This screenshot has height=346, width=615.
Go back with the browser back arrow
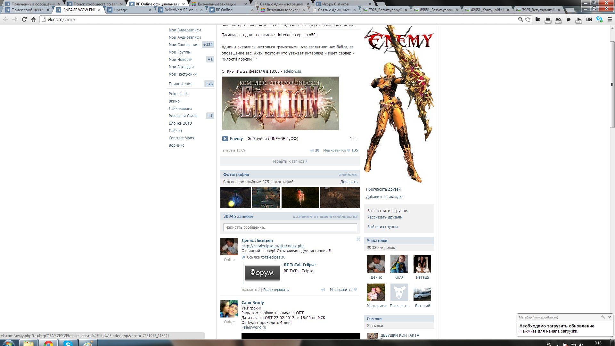click(5, 20)
